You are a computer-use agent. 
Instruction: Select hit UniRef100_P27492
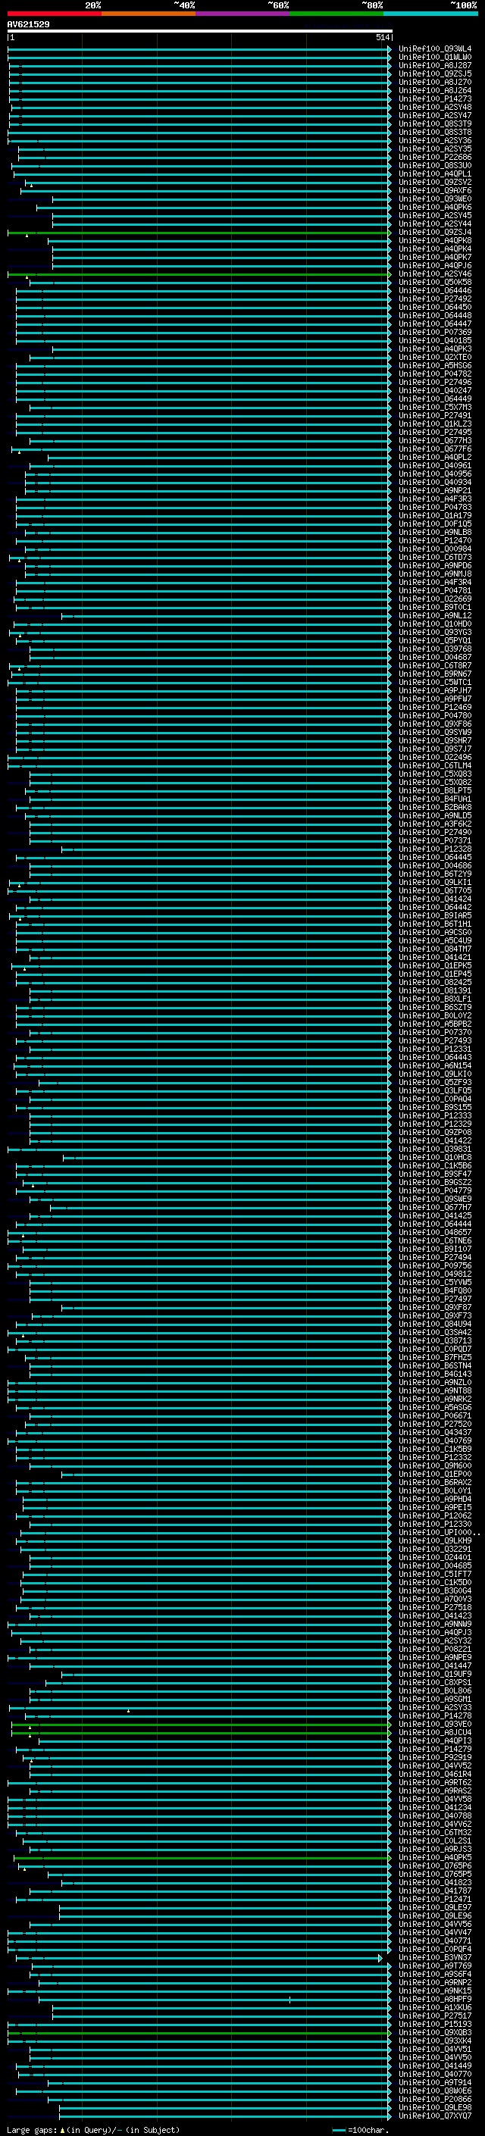coord(434,299)
